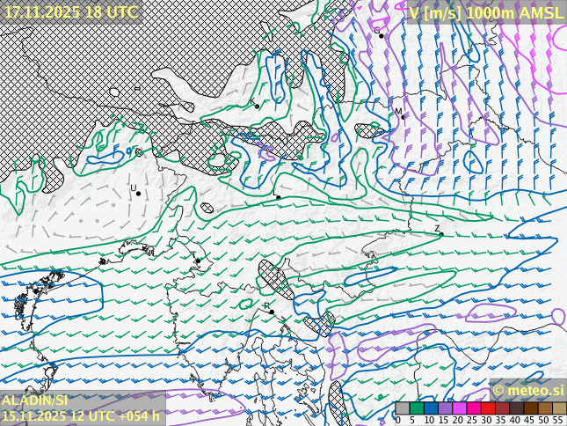Click the pink 25 m/s legend swatch
Image resolution: width=567 pixels, height=426 pixels.
pos(473,408)
